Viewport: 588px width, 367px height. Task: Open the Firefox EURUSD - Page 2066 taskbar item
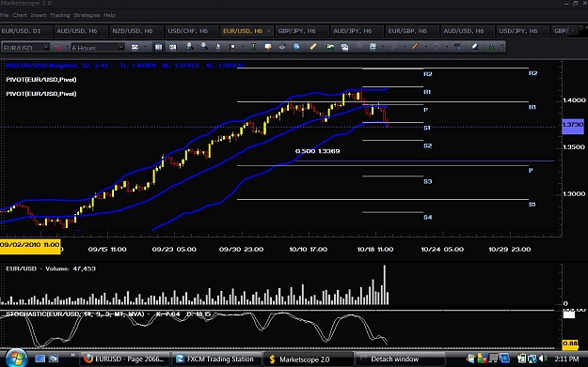[x=124, y=359]
